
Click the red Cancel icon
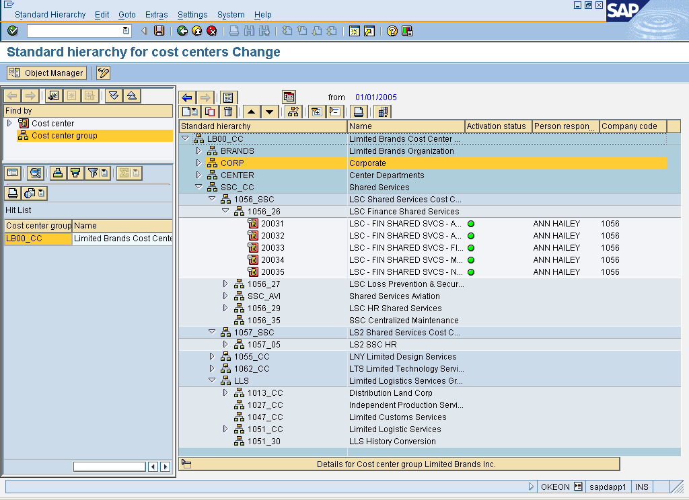click(x=212, y=31)
